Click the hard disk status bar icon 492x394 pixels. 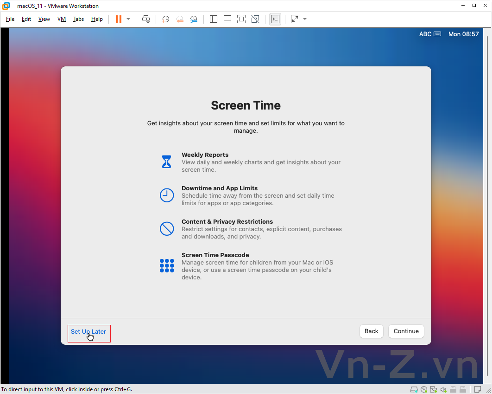click(x=414, y=390)
